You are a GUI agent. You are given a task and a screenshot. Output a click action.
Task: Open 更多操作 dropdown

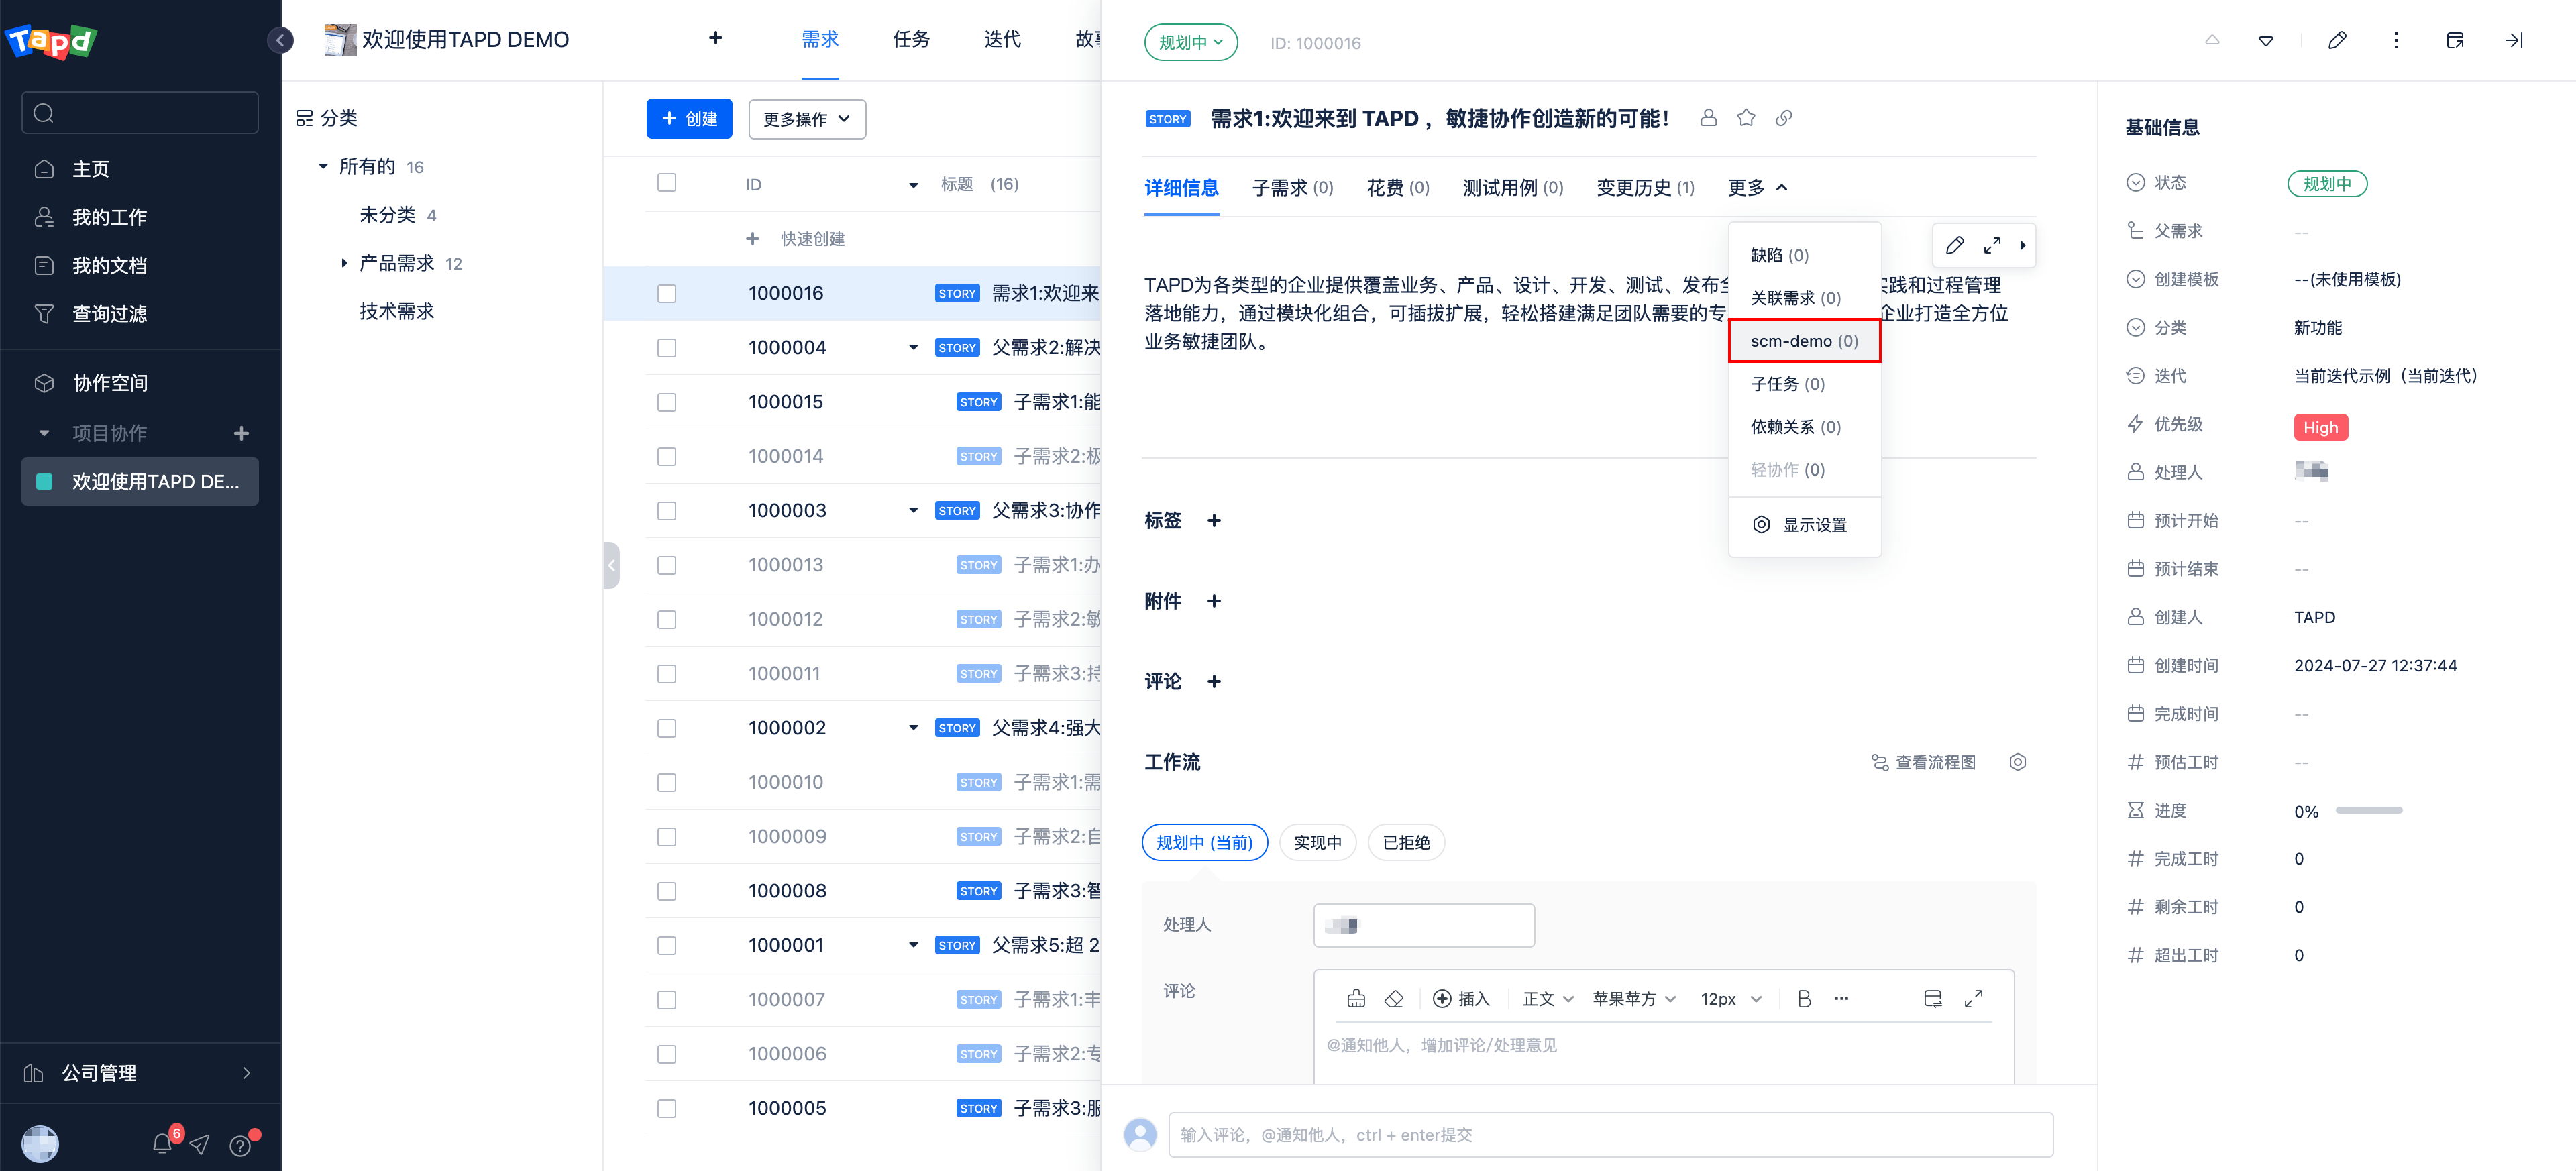807,119
